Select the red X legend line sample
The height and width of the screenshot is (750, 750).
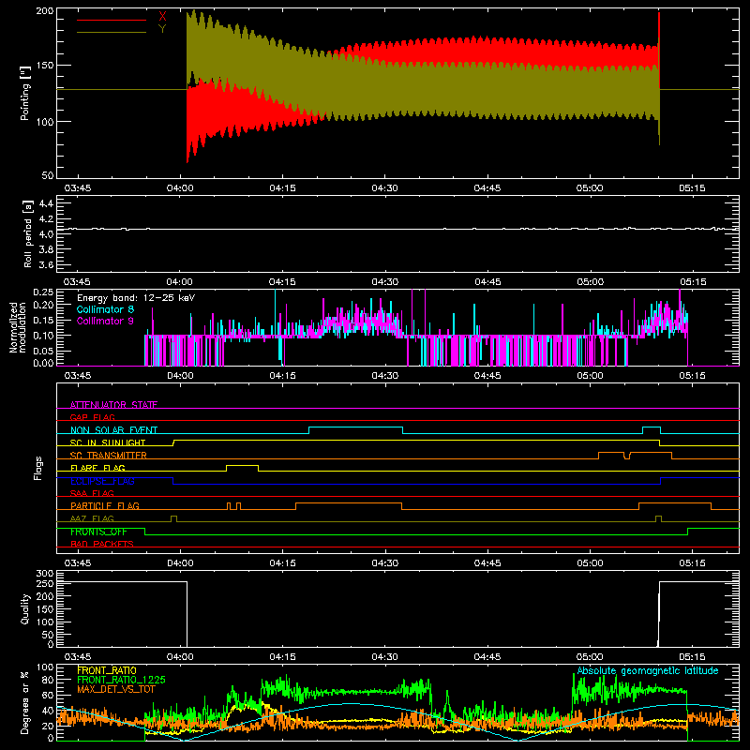pos(111,20)
